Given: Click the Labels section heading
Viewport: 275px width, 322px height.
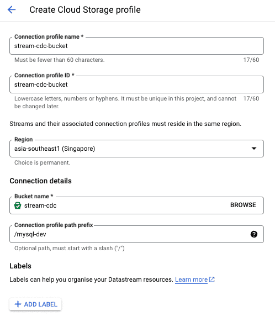Looking at the screenshot, I should [x=20, y=266].
